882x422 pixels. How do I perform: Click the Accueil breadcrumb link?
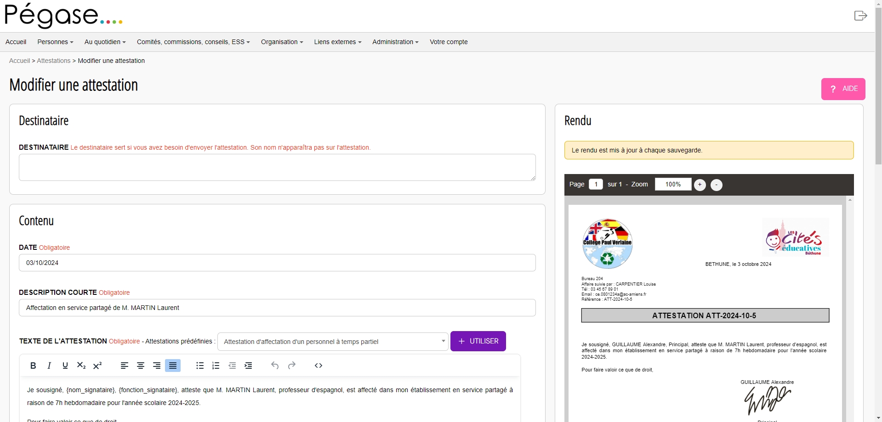coord(19,61)
